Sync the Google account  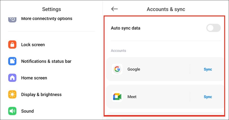(208, 69)
